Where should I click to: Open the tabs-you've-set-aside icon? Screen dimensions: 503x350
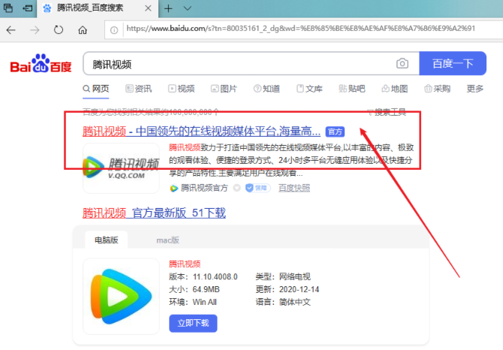[x=8, y=8]
